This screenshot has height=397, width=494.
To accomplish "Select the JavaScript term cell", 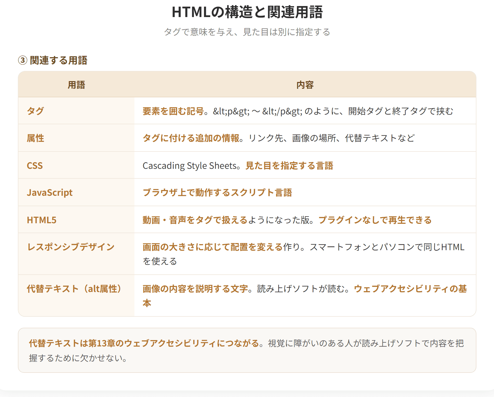I will pos(76,192).
